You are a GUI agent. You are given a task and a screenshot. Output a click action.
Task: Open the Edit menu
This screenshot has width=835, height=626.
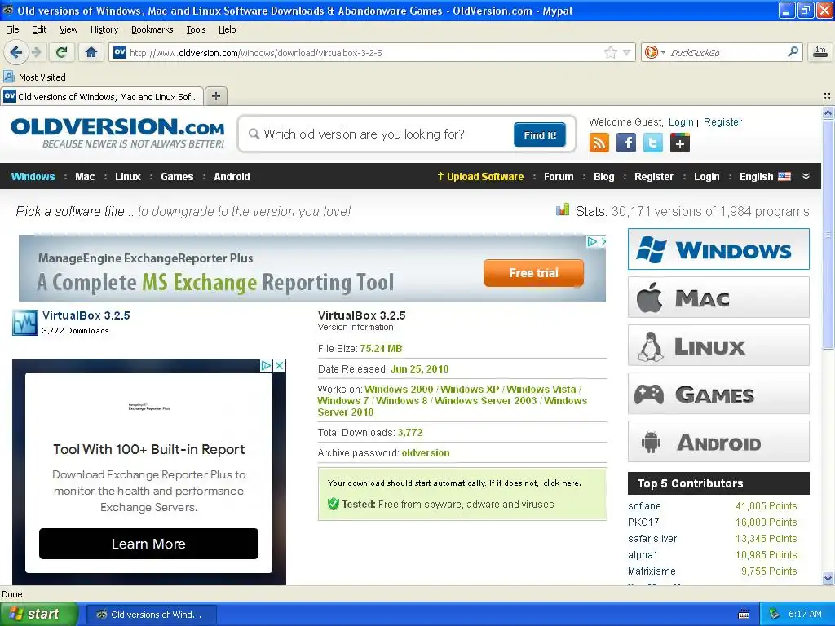tap(39, 29)
